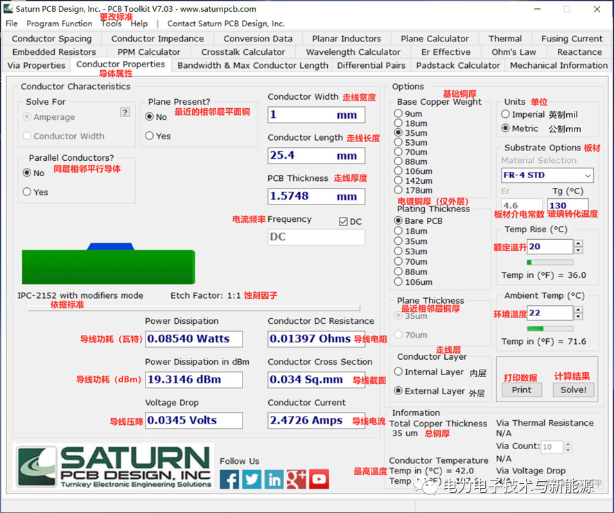Click Contact Saturn PCB Design, Inc. menu

[x=226, y=24]
